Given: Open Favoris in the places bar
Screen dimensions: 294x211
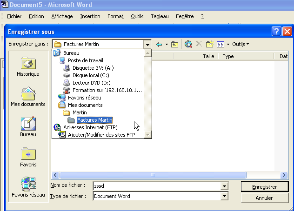Looking at the screenshot, I should [28, 157].
